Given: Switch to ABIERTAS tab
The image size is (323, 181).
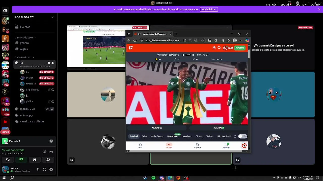Looking at the screenshot, I should (x=219, y=128).
